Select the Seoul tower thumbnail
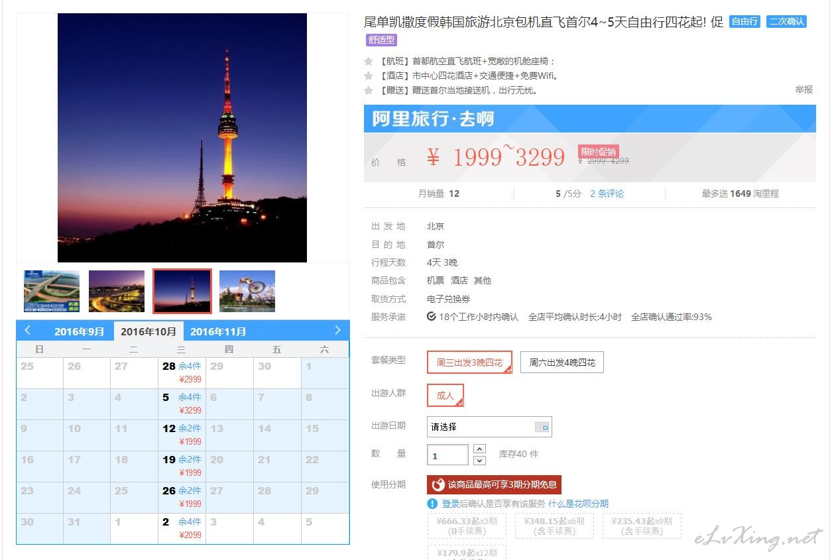The image size is (830, 560). (x=182, y=291)
